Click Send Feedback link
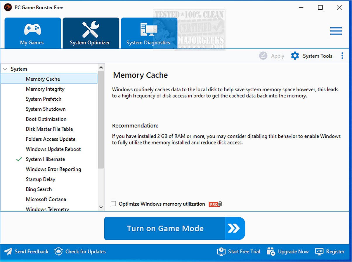 pyautogui.click(x=31, y=251)
